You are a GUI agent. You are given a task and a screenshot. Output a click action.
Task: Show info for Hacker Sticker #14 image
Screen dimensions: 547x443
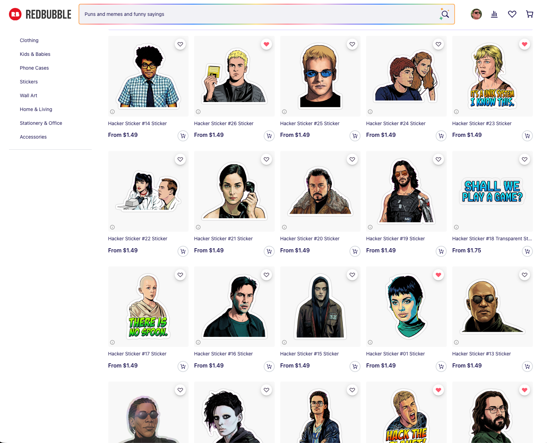112,112
